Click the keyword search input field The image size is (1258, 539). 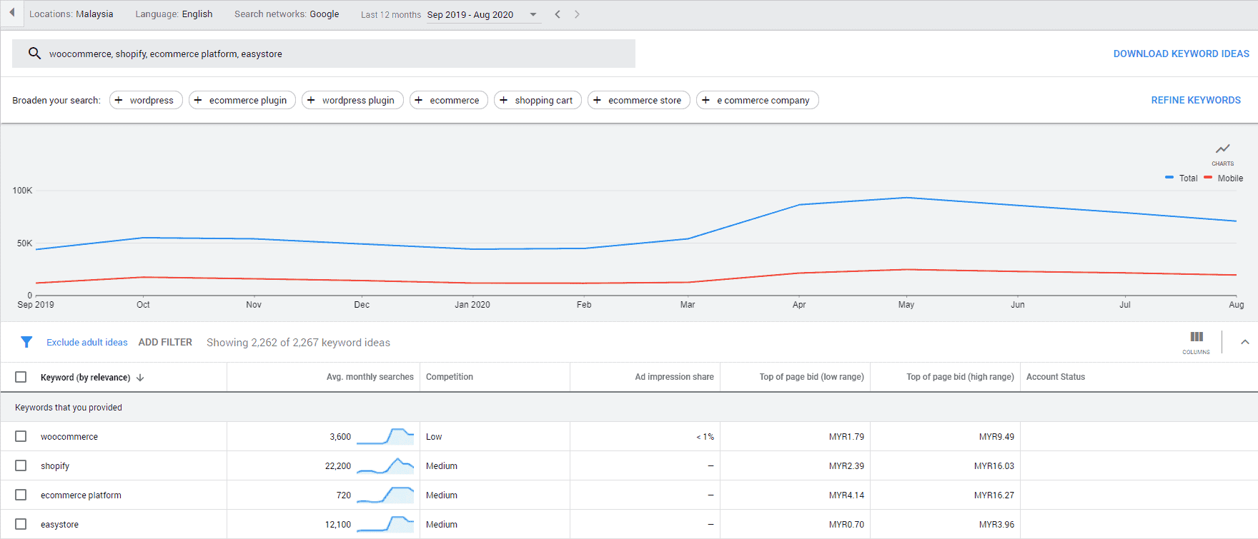324,54
